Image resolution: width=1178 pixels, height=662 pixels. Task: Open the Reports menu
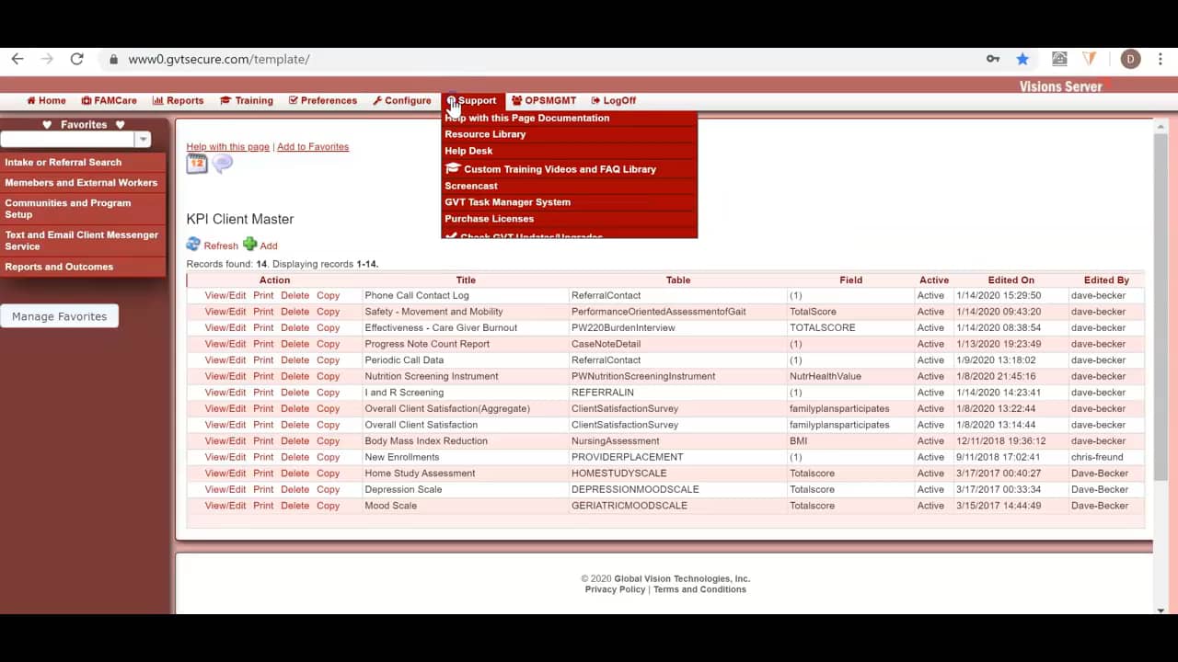point(178,100)
